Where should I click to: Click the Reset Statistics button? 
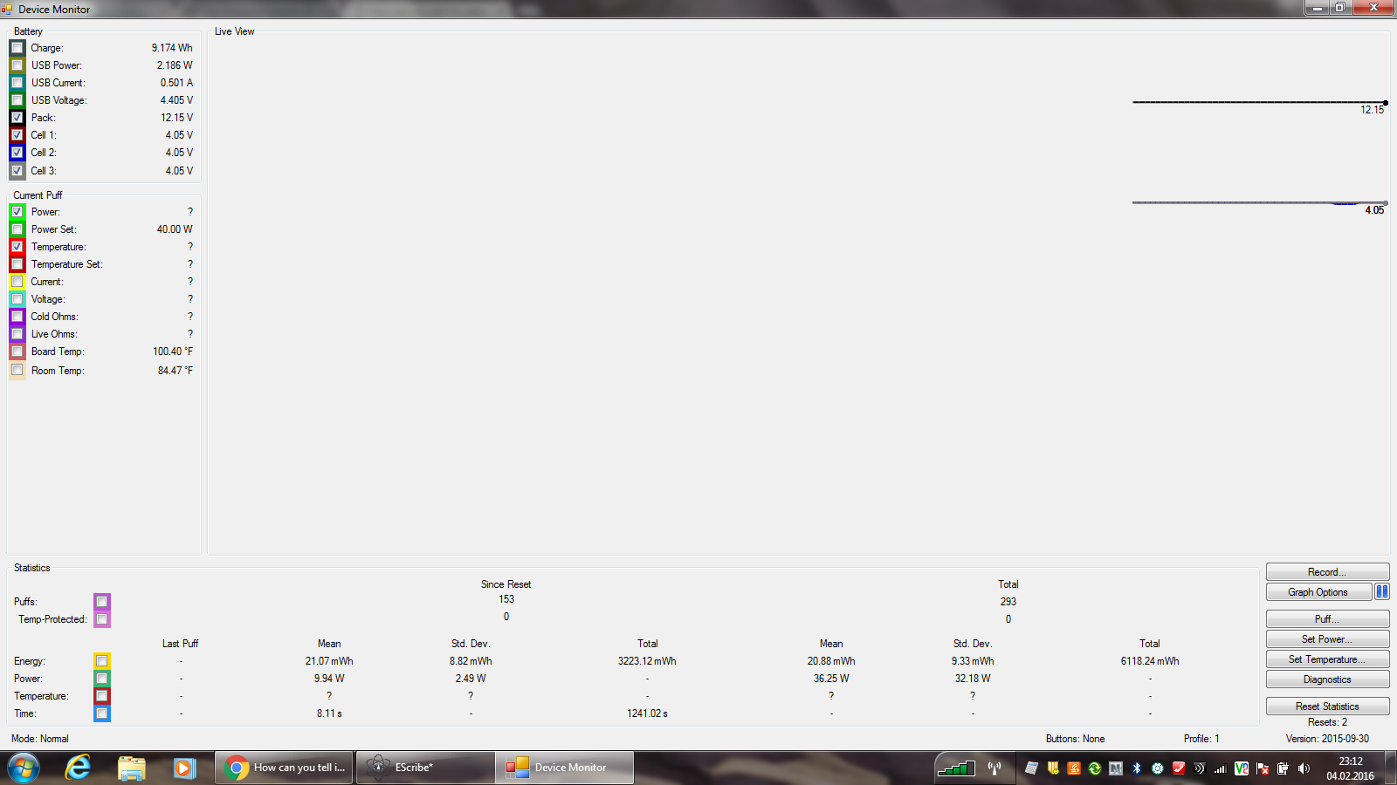(1326, 706)
